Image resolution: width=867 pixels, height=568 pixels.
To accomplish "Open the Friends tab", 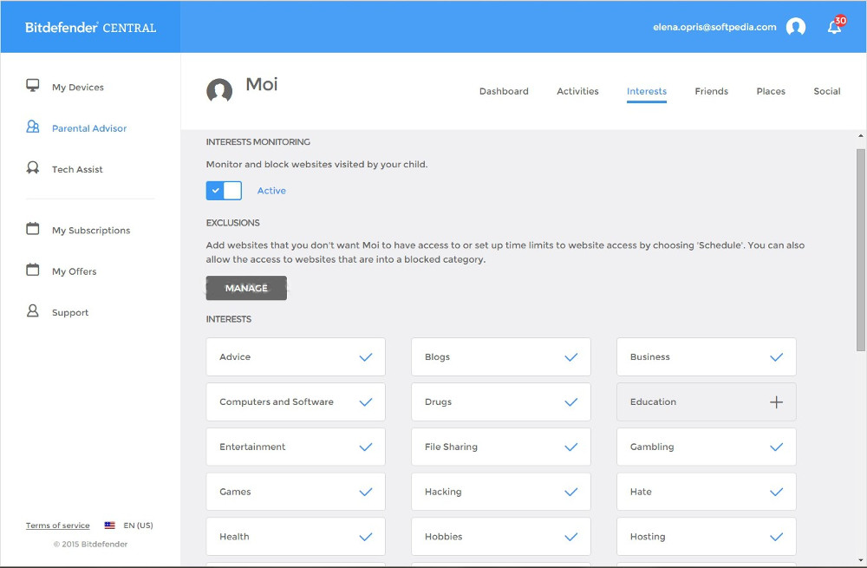I will (711, 91).
